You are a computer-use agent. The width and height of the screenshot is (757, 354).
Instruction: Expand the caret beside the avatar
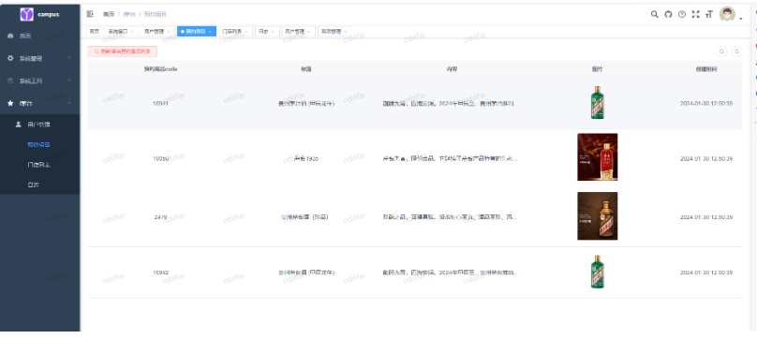[x=741, y=19]
